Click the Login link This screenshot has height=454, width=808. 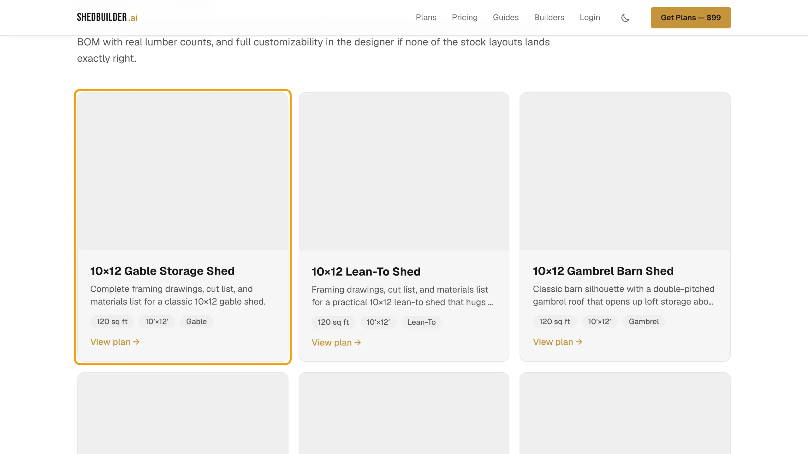click(590, 17)
